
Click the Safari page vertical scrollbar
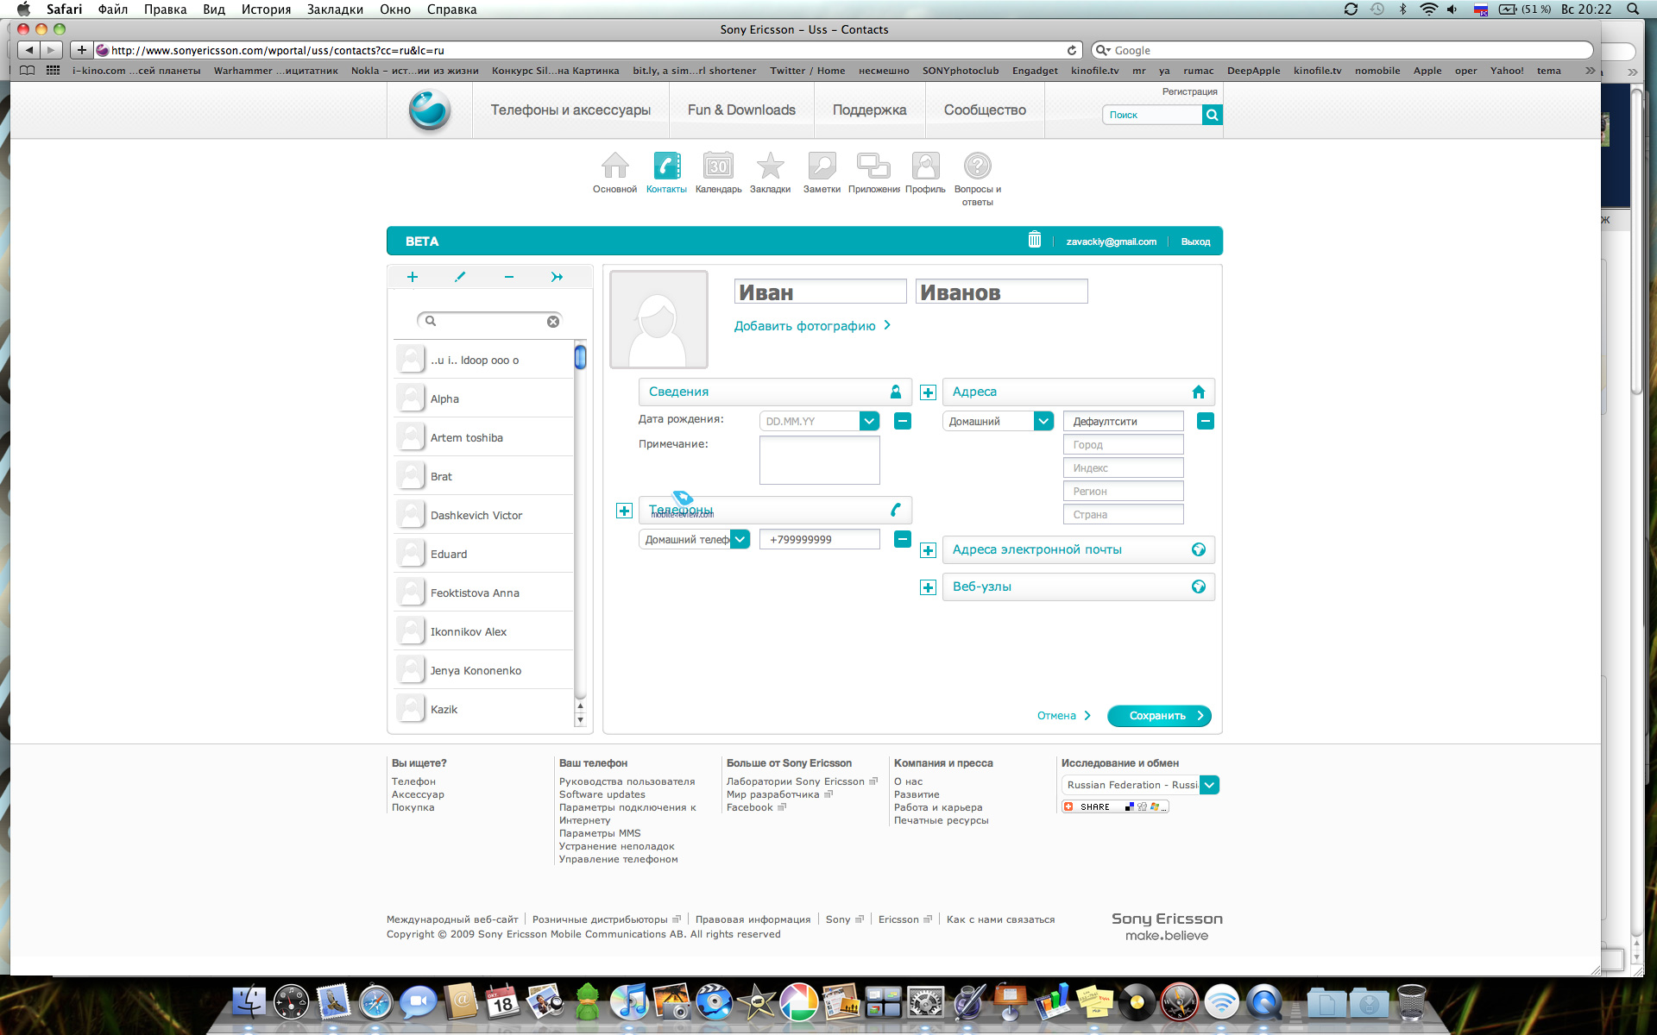click(1636, 241)
